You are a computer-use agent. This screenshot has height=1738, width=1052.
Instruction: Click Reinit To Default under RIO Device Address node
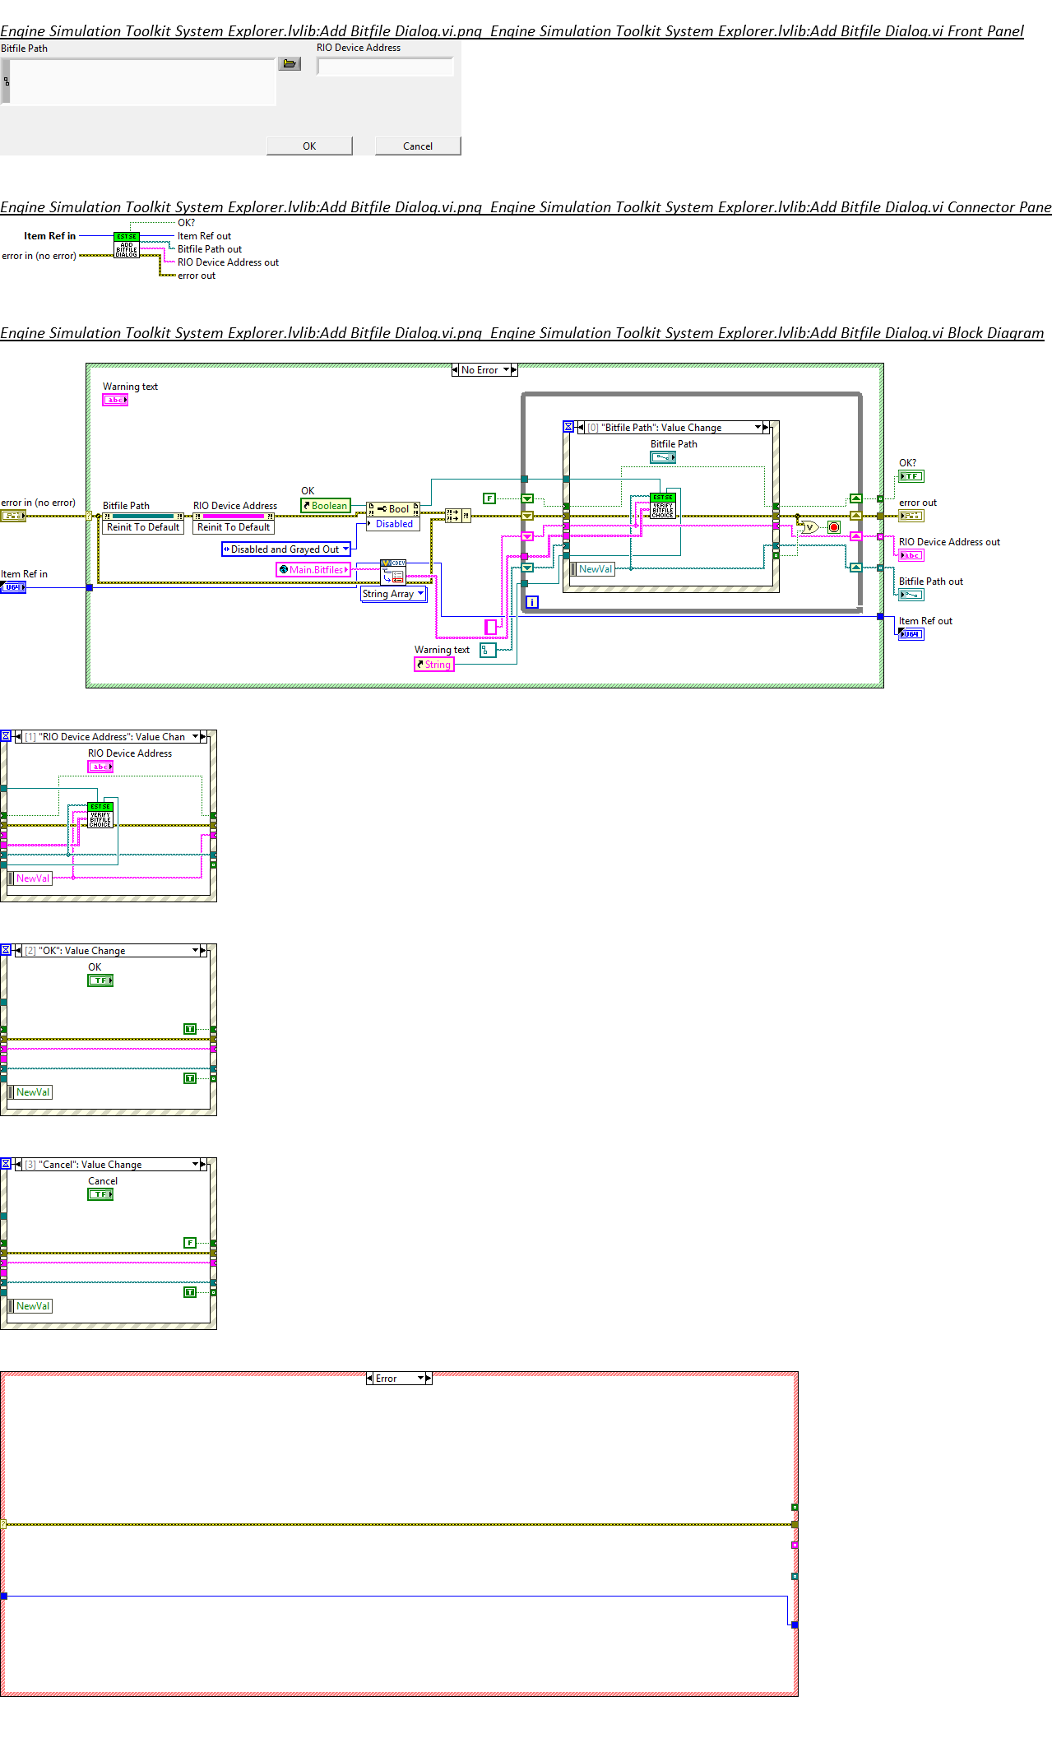234,527
